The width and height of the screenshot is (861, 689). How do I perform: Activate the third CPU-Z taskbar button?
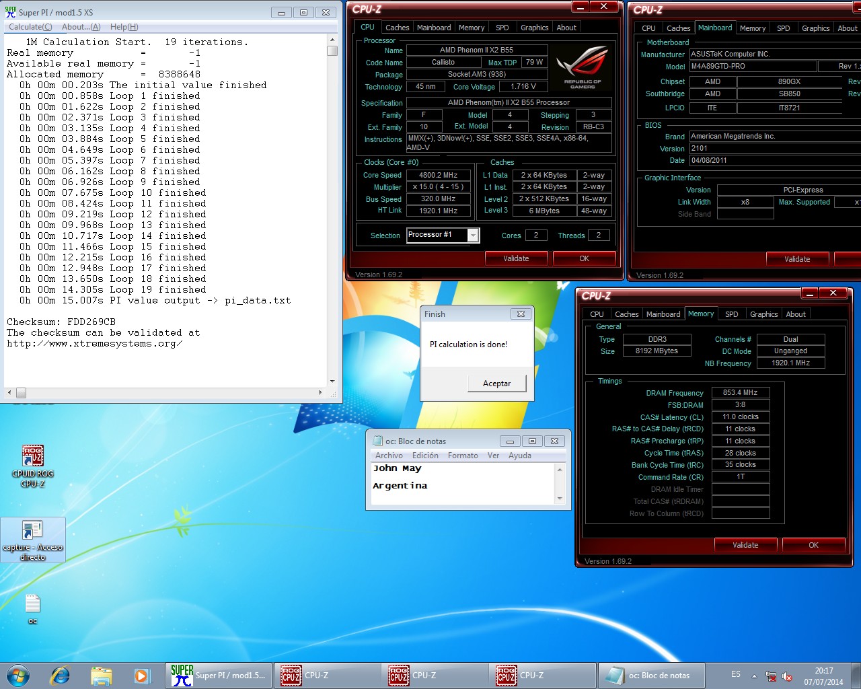[542, 675]
